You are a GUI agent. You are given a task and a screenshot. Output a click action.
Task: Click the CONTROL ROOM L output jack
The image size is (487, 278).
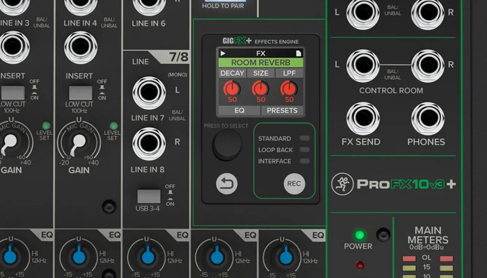pyautogui.click(x=362, y=66)
